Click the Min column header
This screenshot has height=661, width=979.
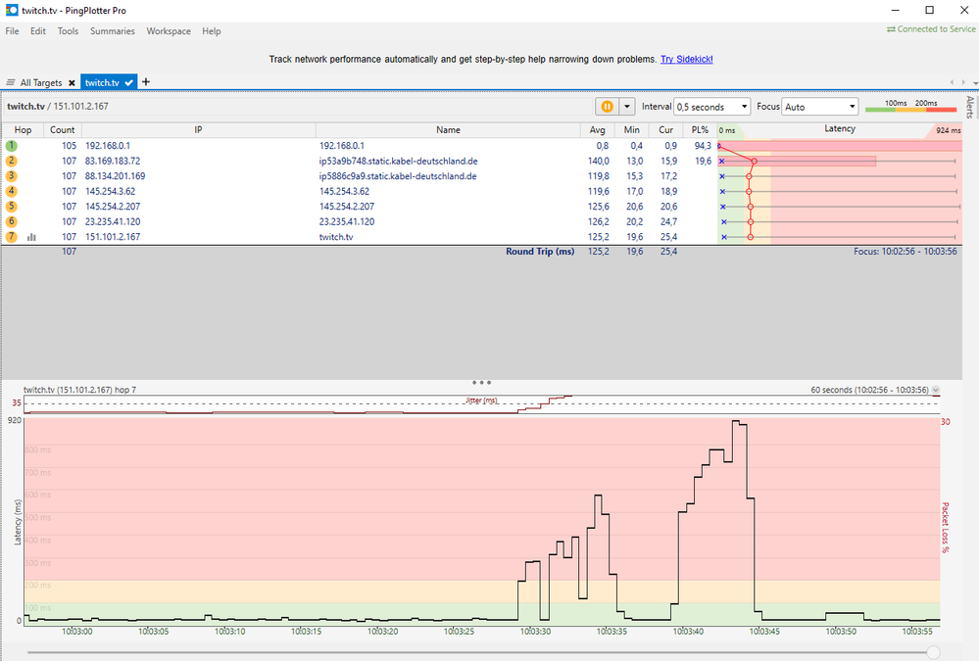pos(631,130)
